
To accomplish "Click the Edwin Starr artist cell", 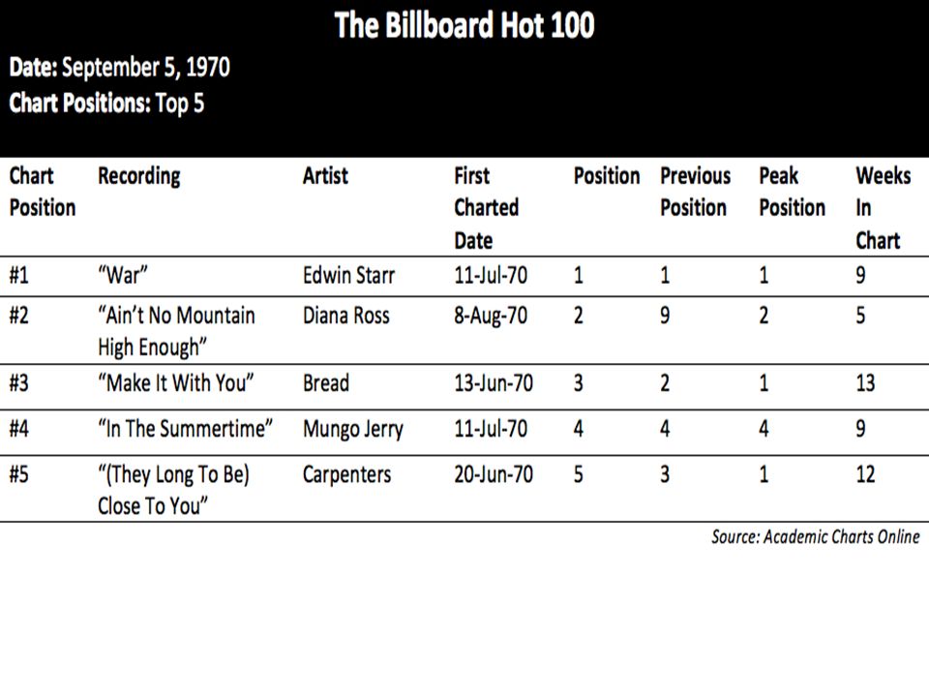I will tap(348, 276).
